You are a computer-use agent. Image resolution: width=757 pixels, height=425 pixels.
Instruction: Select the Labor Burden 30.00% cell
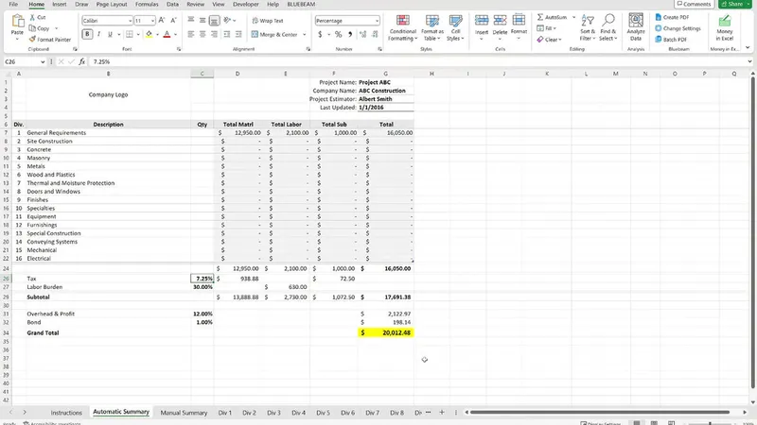(x=202, y=287)
